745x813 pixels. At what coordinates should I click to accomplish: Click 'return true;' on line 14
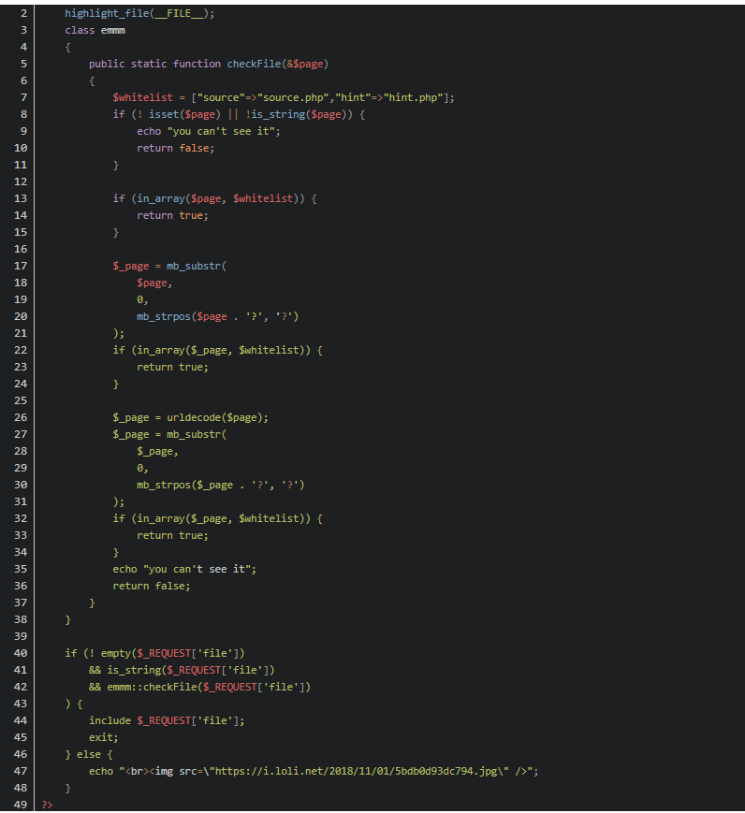pos(172,215)
